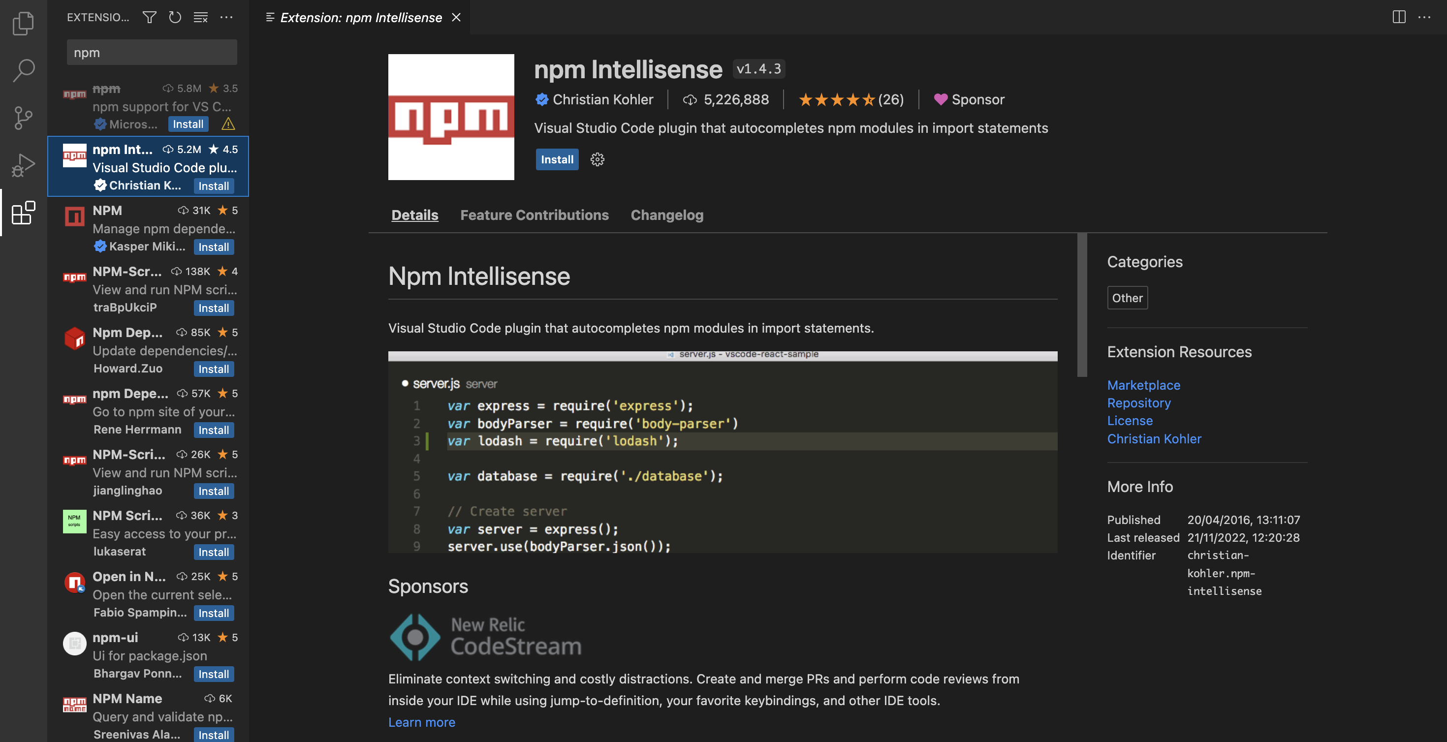
Task: Click the New Relic CodeStream sponsor logo
Action: coord(485,637)
